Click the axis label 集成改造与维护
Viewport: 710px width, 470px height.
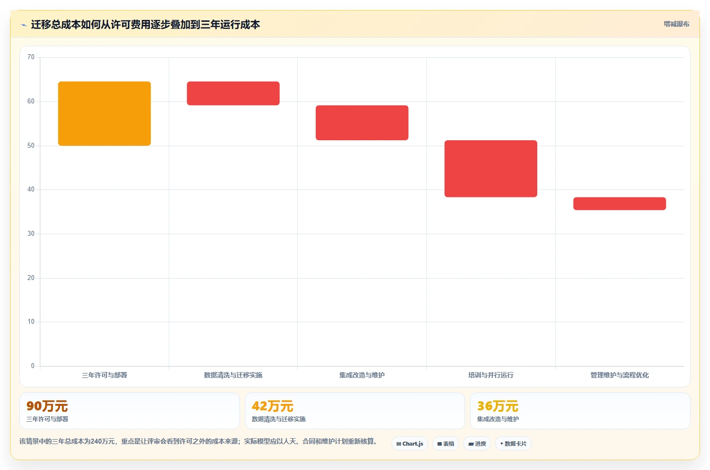point(362,375)
